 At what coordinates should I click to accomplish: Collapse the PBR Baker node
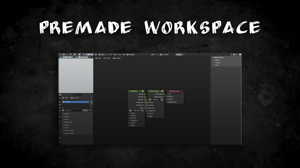[x=130, y=91]
